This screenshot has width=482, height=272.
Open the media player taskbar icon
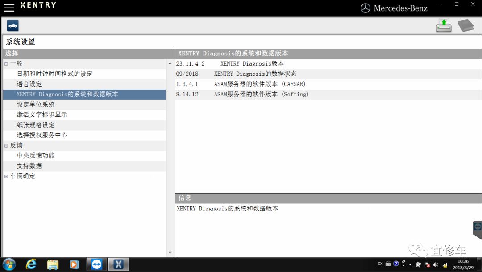74,264
